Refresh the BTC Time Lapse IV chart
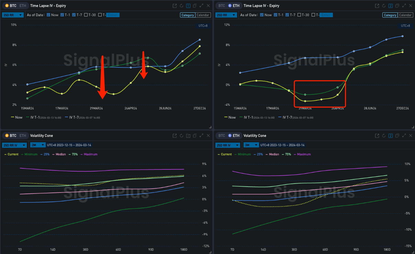Screen dimensions: 415x254 click(x=181, y=6)
